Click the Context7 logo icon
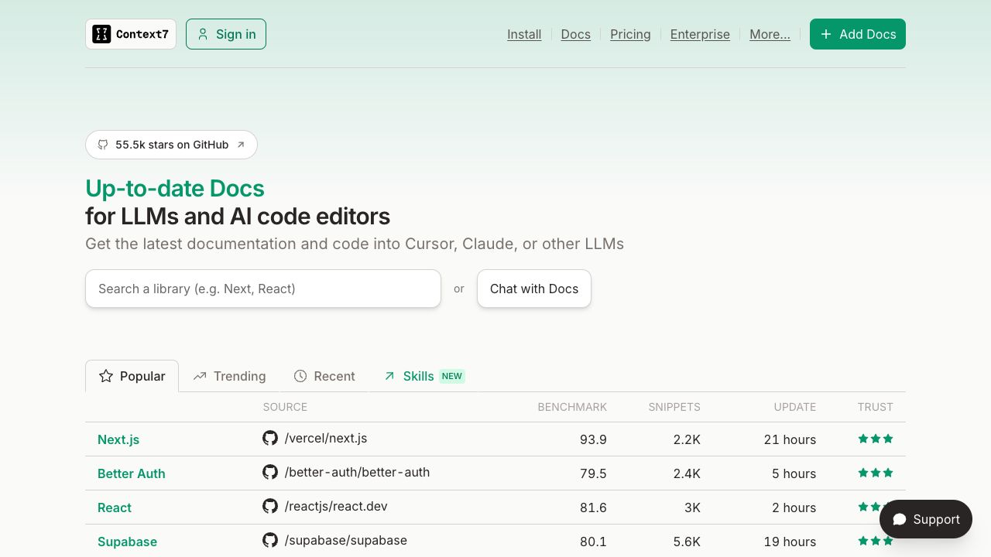 [101, 34]
